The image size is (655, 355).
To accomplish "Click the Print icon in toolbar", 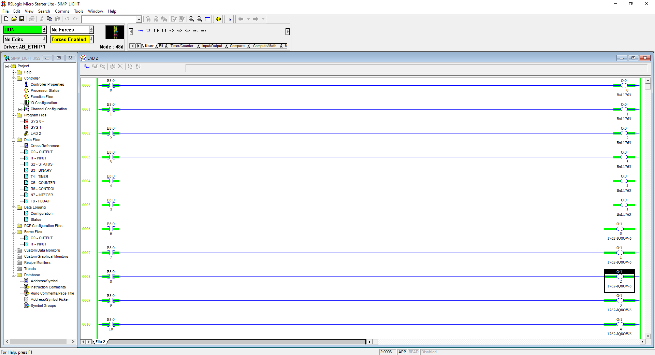I will [32, 19].
